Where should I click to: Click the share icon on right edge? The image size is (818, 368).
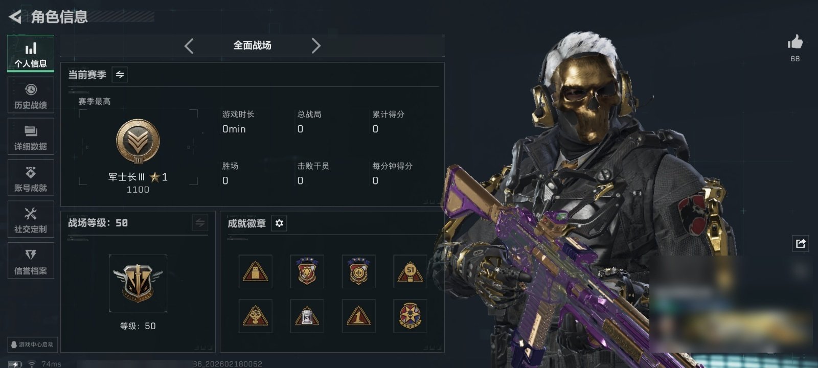[x=801, y=243]
